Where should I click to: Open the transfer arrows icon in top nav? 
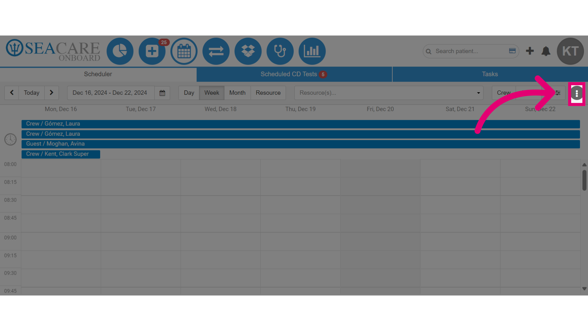click(x=216, y=51)
